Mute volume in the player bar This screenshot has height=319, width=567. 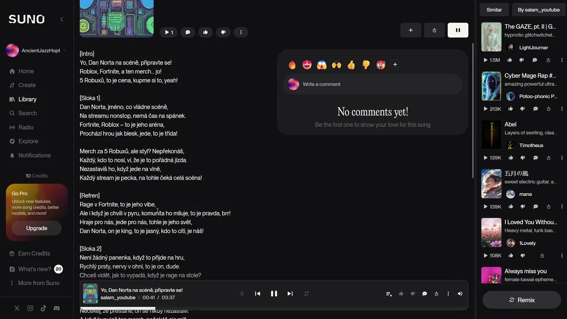click(460, 294)
